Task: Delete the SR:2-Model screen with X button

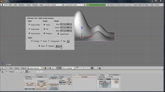Action: click(x=63, y=5)
